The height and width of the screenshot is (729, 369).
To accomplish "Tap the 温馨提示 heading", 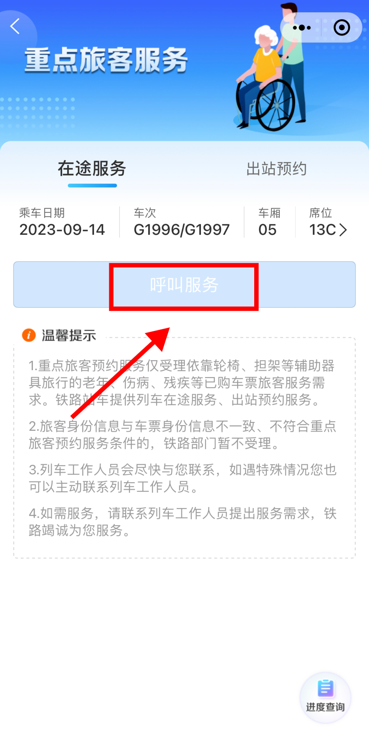I will point(69,335).
